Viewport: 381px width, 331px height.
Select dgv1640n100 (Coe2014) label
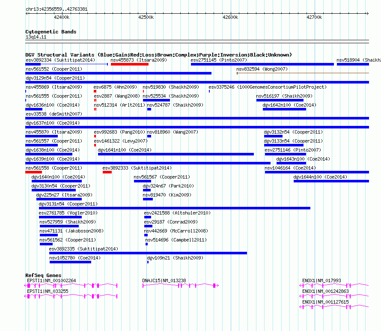pyautogui.click(x=58, y=177)
